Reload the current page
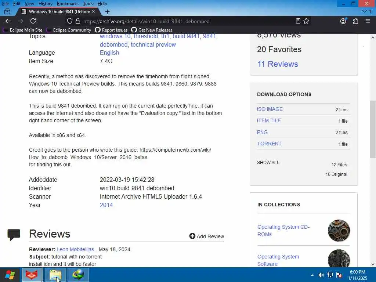 (x=33, y=21)
